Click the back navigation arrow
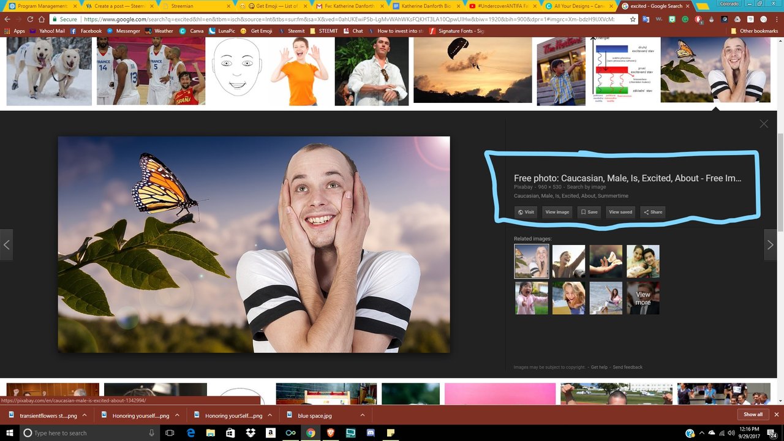This screenshot has width=784, height=441. coord(7,19)
